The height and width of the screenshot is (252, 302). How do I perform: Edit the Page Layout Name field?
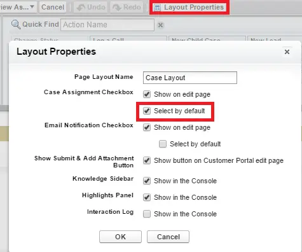[190, 78]
